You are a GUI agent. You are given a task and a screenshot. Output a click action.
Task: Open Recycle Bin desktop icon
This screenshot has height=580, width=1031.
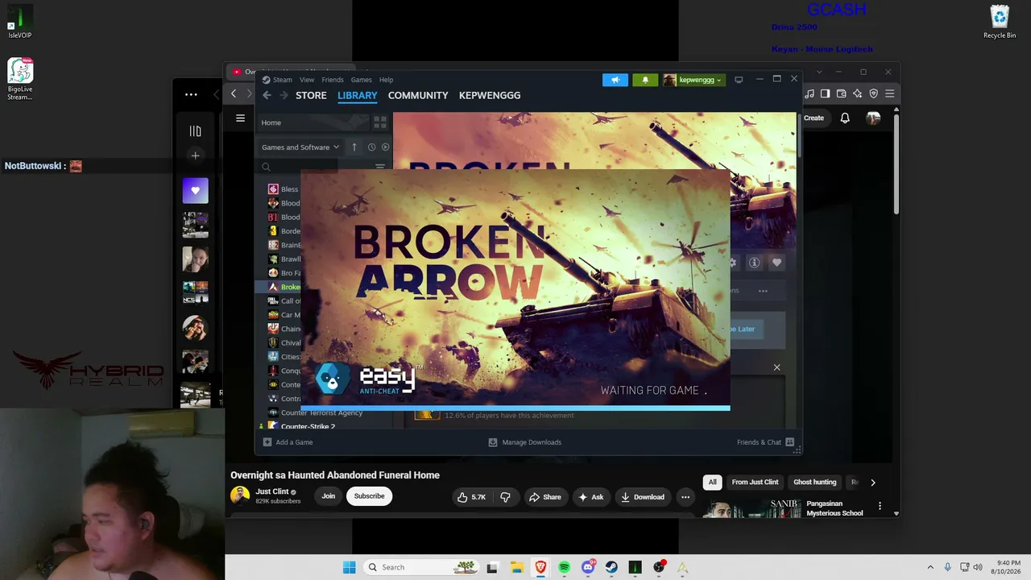click(1000, 22)
